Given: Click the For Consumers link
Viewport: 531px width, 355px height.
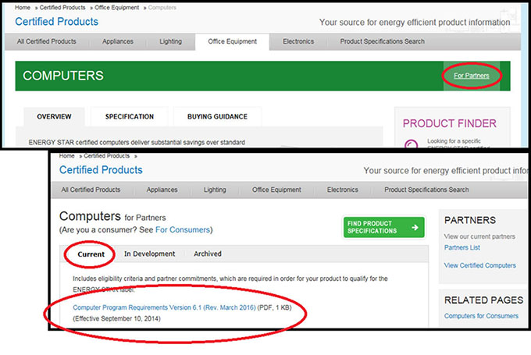Looking at the screenshot, I should [x=183, y=230].
